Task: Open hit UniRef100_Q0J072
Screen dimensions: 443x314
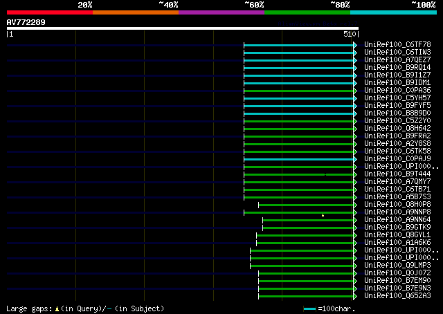Action: click(x=397, y=273)
